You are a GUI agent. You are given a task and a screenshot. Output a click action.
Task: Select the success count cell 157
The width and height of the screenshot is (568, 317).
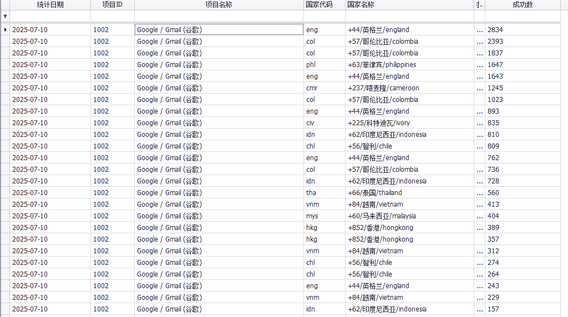tap(523, 309)
